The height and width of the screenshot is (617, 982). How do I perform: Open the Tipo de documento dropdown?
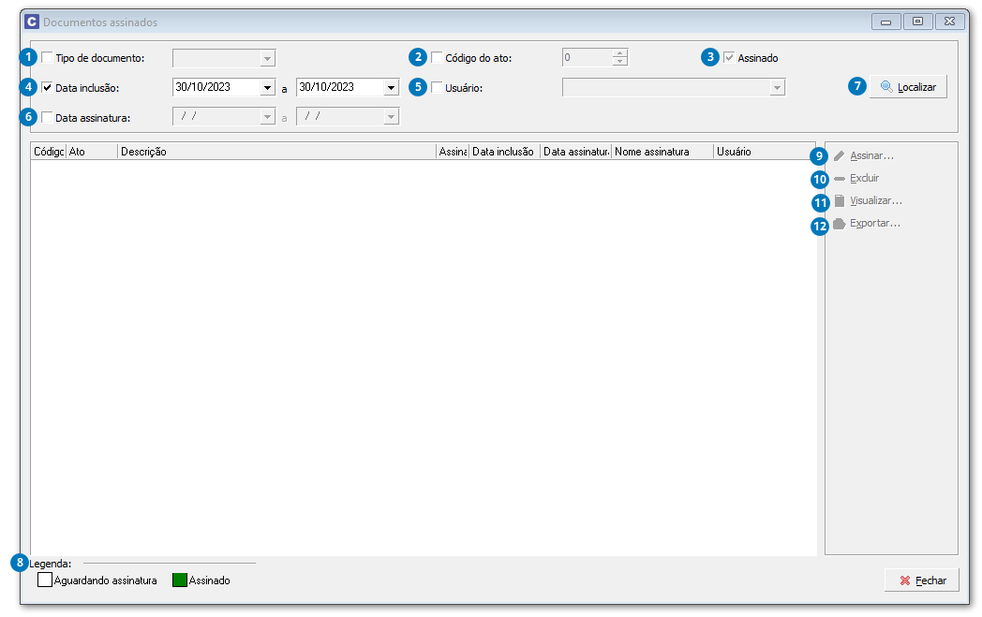tap(267, 58)
